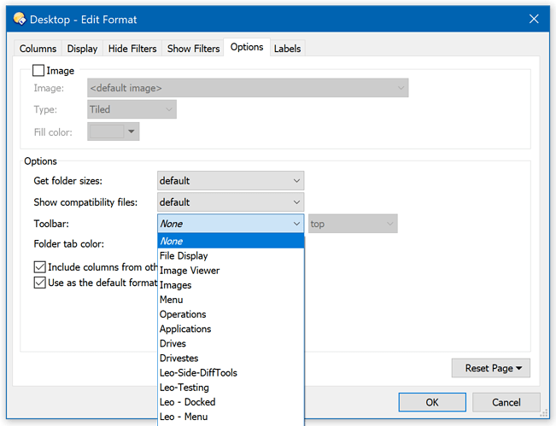Select File Display from the dropdown list
The height and width of the screenshot is (426, 556).
pyautogui.click(x=184, y=256)
